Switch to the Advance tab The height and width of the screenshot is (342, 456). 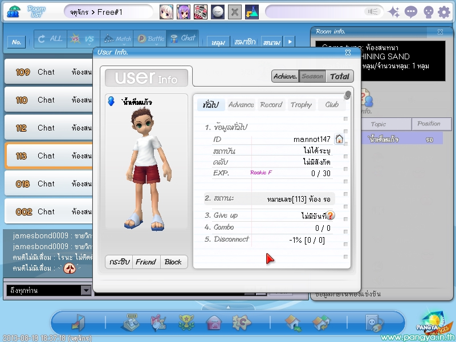tap(241, 105)
